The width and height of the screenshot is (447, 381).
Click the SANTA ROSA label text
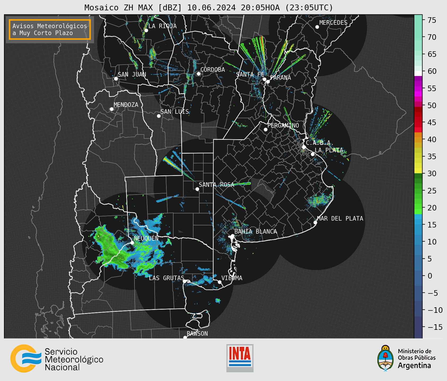[216, 185]
